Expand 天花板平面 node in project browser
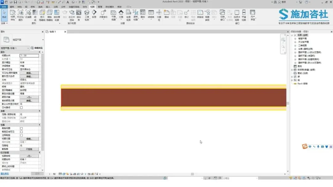 click(295, 42)
